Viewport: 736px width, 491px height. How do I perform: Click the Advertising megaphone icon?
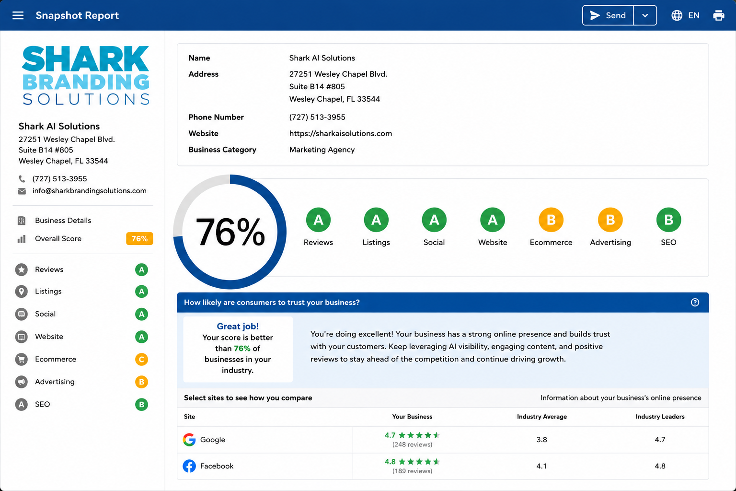pos(22,382)
